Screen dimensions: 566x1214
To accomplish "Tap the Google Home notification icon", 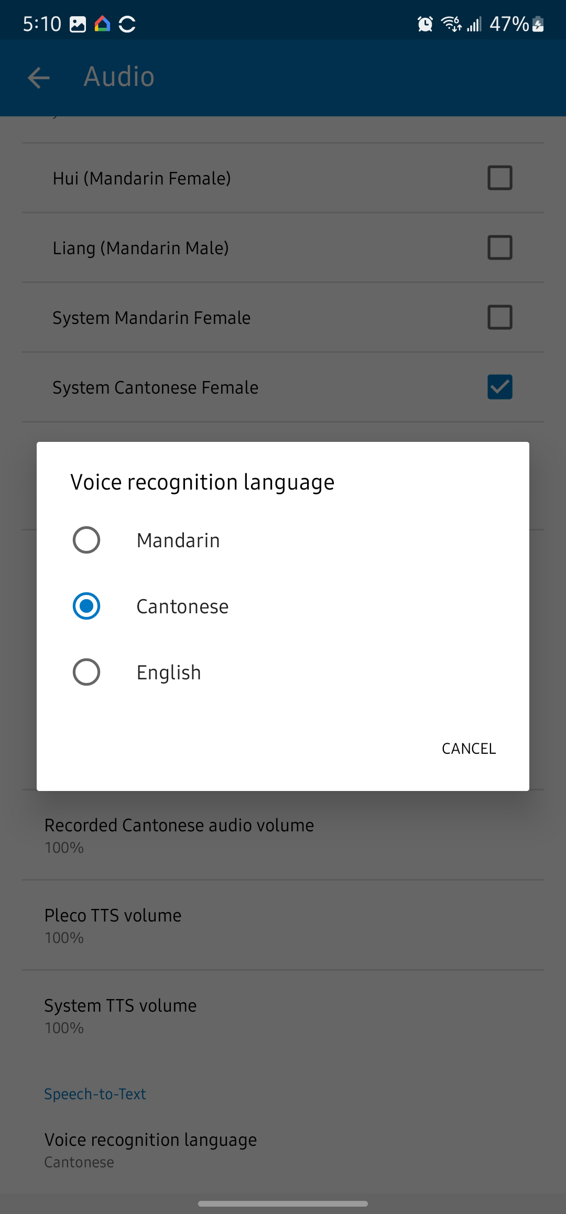I will 103,24.
